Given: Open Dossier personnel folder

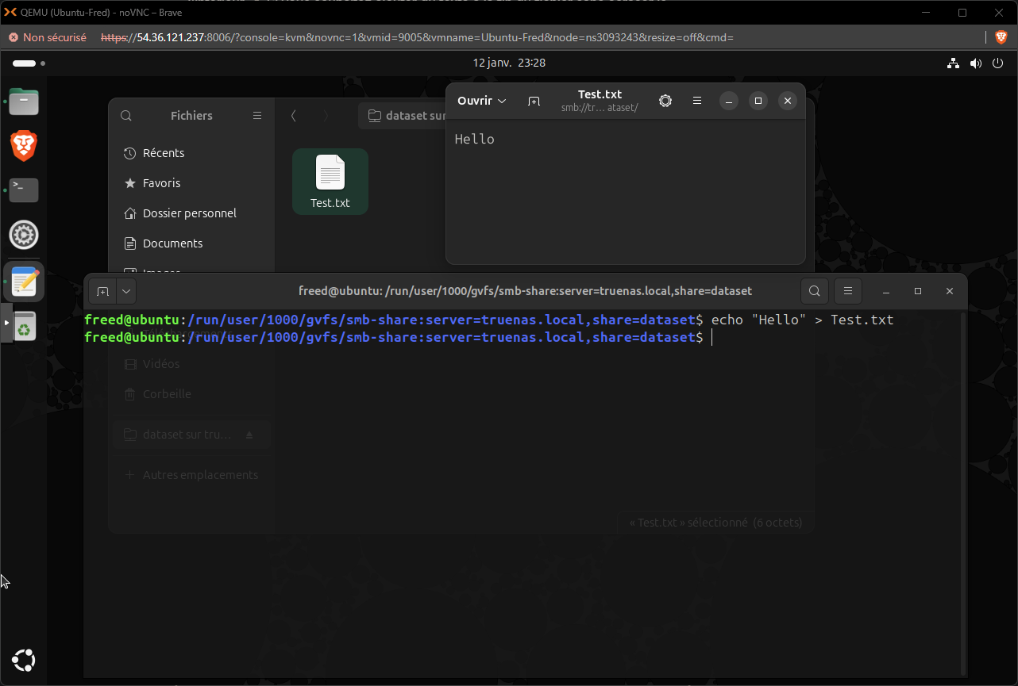Looking at the screenshot, I should [189, 213].
